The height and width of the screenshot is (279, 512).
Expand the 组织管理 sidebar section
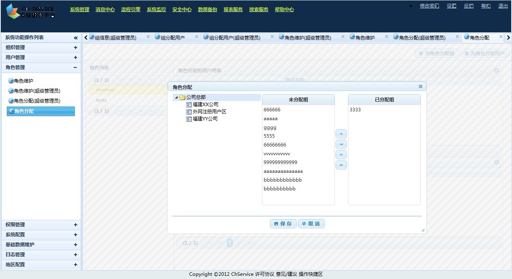click(75, 47)
